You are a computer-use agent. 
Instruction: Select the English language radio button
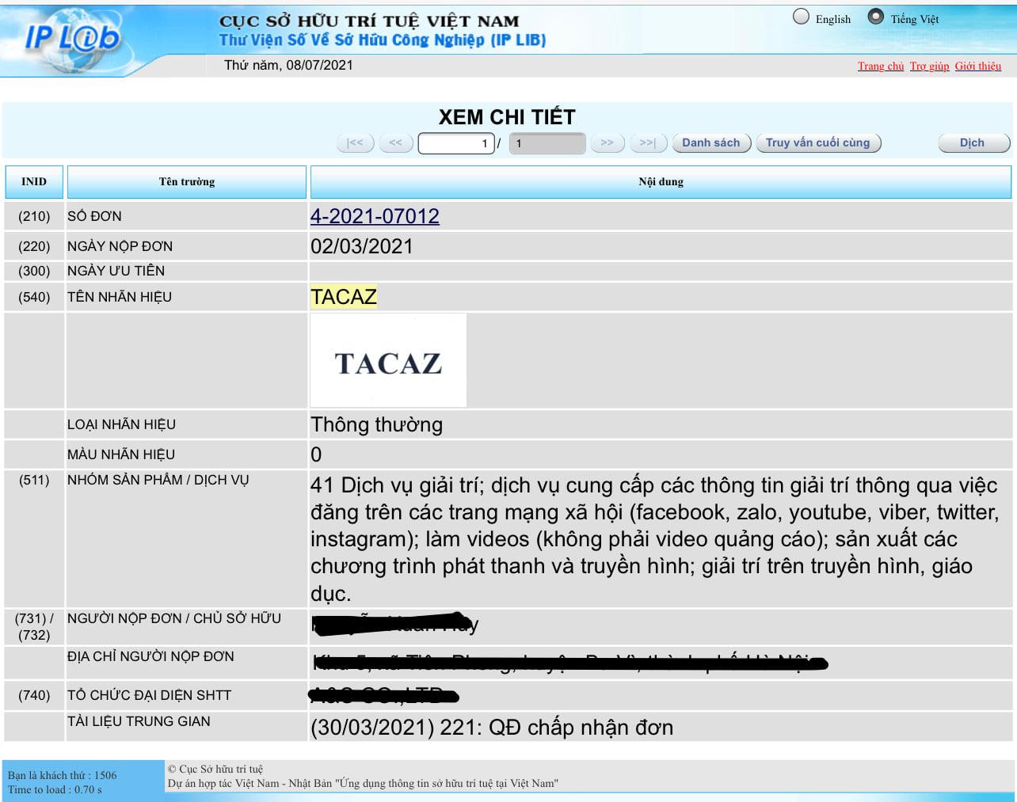pos(802,17)
